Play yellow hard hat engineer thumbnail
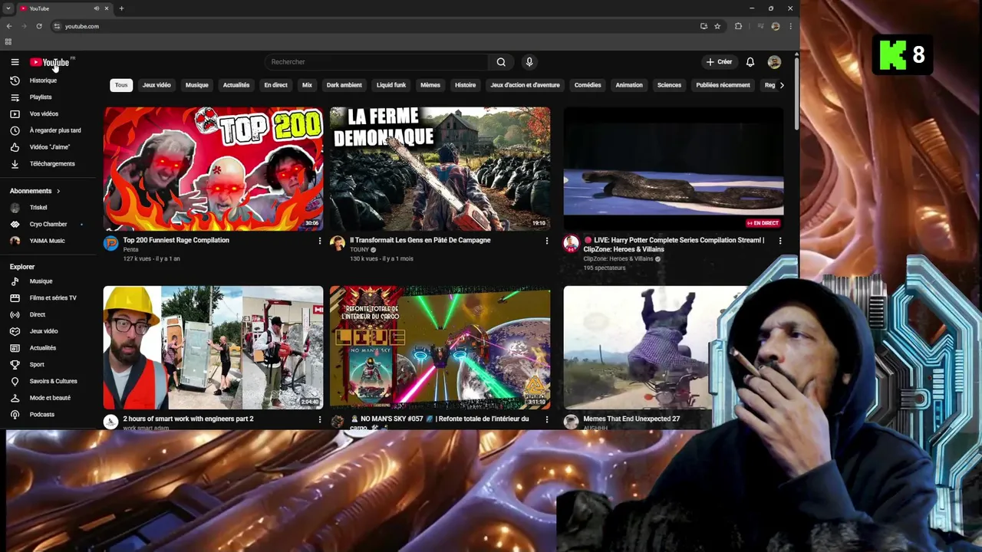The width and height of the screenshot is (982, 552). [213, 347]
